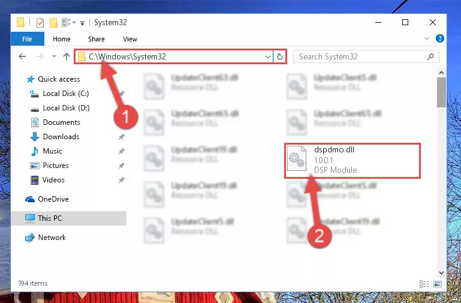Screen dimensions: 461x303
Task: Click the Music note icon
Action: click(x=35, y=151)
